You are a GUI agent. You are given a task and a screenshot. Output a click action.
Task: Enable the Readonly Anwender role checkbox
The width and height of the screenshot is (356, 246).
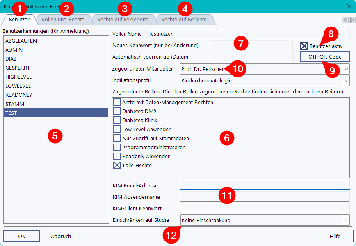pos(117,156)
